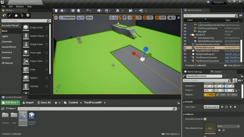
Task: Open the Window menu
Action: pos(20,6)
